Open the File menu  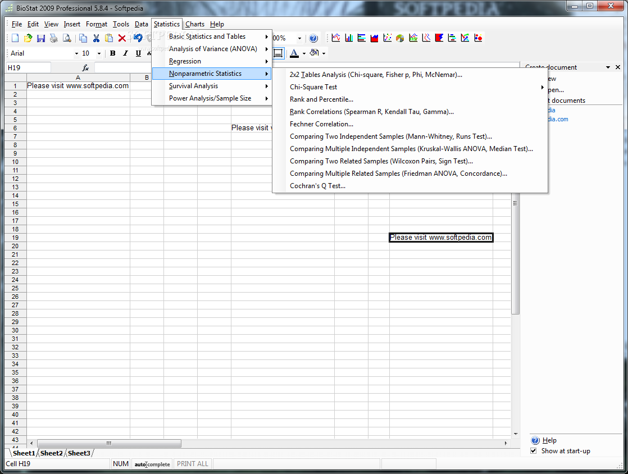[x=17, y=24]
